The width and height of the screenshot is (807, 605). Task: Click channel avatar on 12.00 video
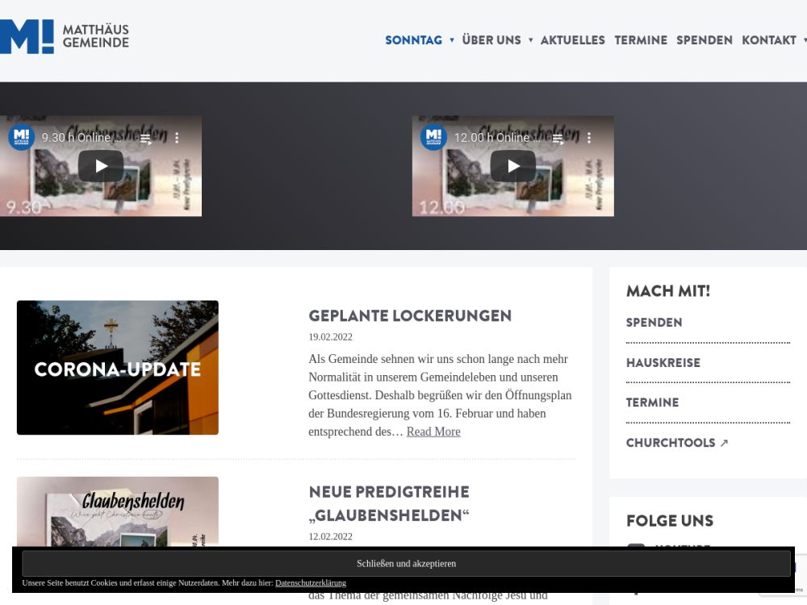pyautogui.click(x=433, y=137)
